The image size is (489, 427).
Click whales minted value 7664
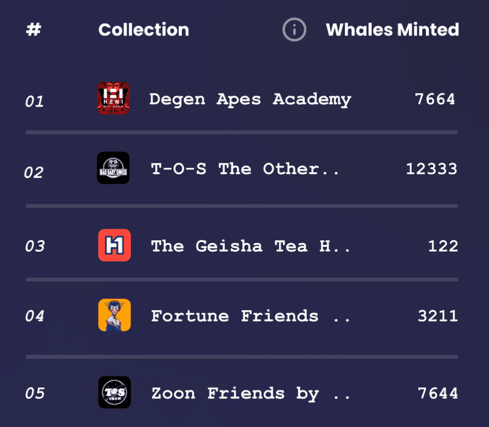click(x=435, y=99)
